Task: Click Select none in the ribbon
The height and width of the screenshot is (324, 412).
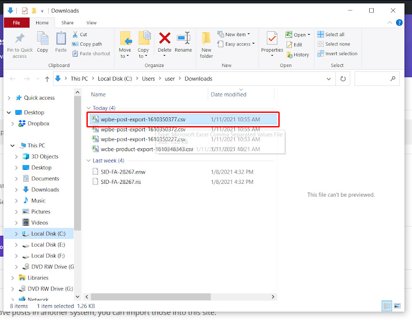Action: click(333, 44)
